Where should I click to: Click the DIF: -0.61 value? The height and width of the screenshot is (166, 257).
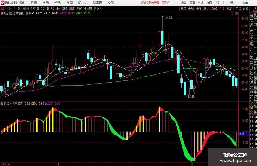coord(24,104)
